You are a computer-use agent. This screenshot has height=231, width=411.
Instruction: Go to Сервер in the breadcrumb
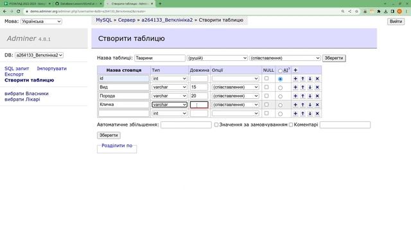(127, 20)
